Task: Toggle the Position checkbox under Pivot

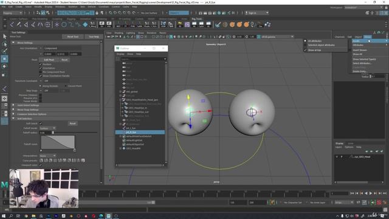Action: coord(41,64)
